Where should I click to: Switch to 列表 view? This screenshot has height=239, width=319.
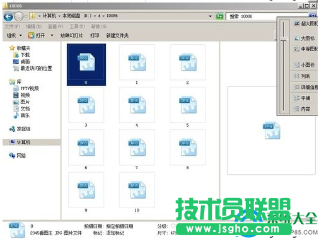[x=302, y=76]
